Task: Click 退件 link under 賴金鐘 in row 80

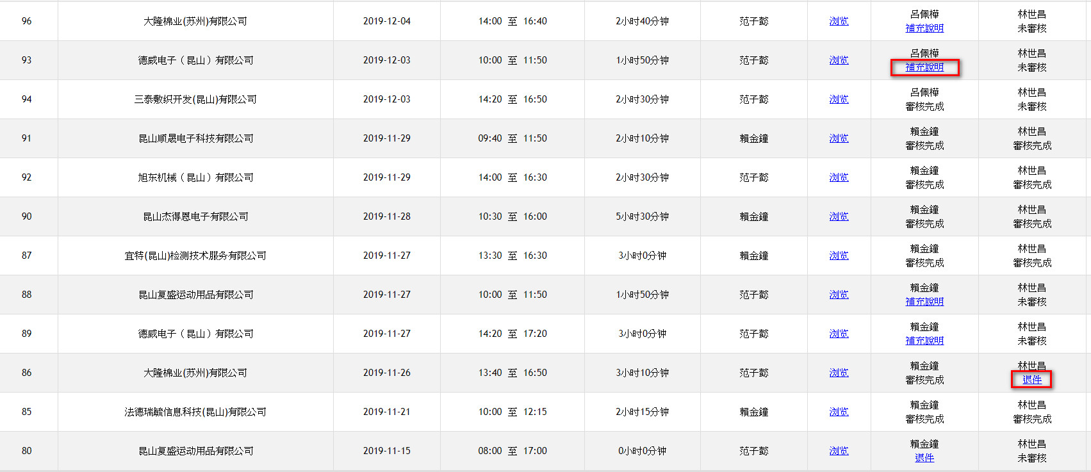Action: click(924, 458)
